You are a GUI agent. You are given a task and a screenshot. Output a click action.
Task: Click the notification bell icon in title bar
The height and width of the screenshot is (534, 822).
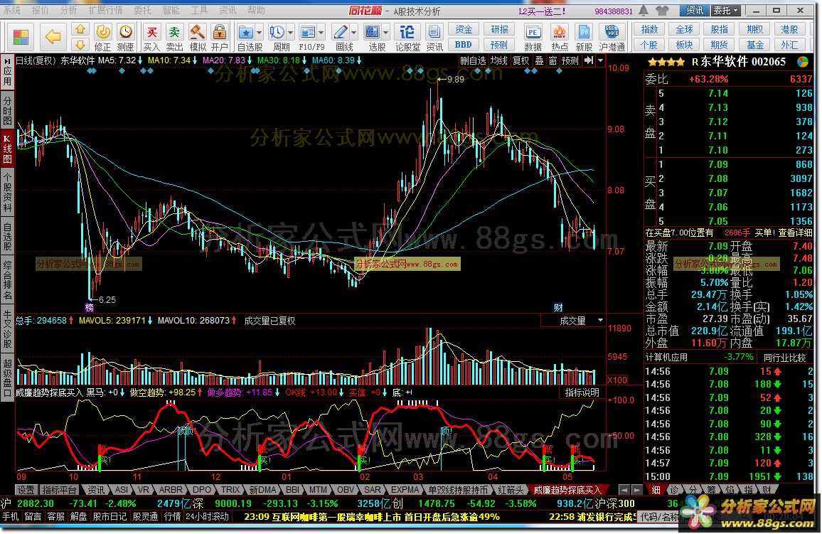tap(644, 11)
